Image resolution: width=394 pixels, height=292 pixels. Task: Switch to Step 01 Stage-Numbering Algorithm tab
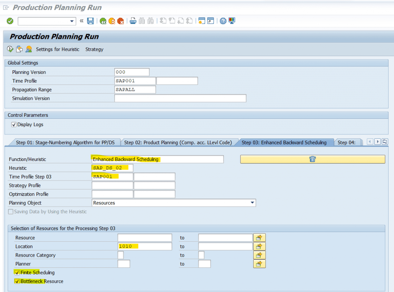coord(65,143)
